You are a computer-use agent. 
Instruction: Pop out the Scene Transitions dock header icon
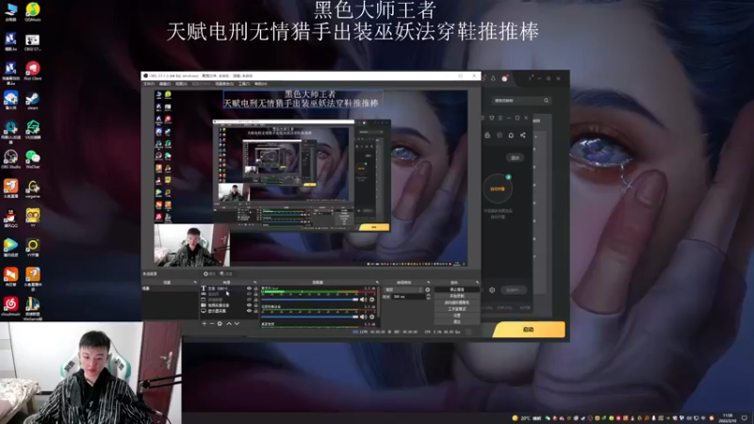[x=428, y=282]
